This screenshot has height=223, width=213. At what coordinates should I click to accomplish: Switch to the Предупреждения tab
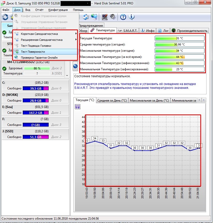[91, 26]
